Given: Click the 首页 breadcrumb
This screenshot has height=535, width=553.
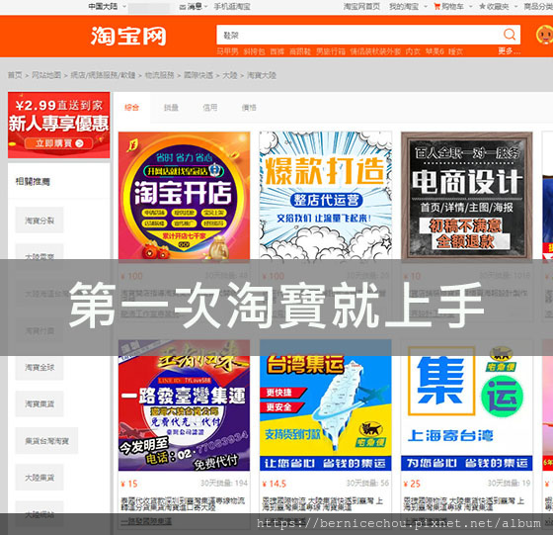Looking at the screenshot, I should [15, 75].
